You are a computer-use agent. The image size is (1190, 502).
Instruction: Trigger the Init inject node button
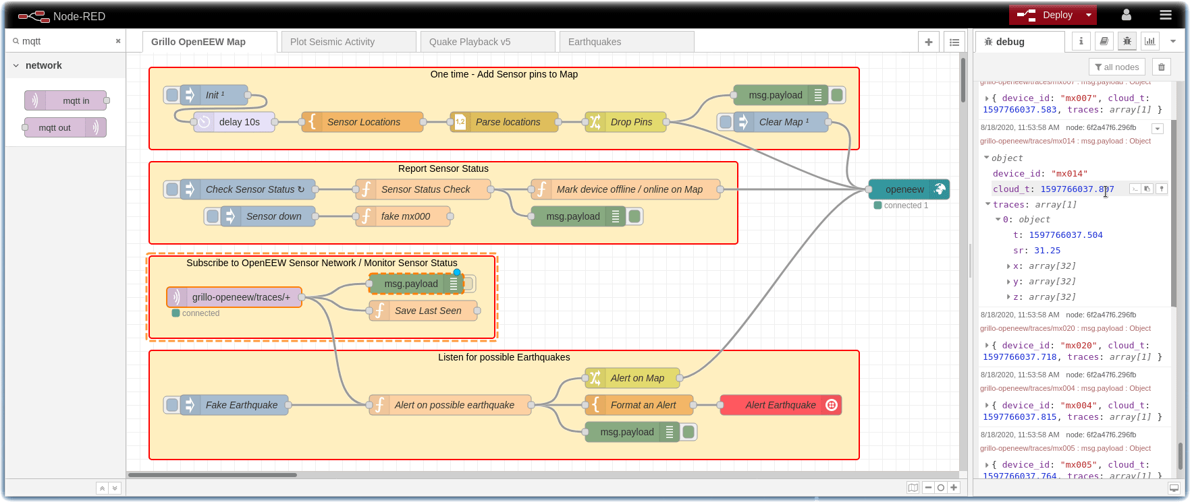172,95
